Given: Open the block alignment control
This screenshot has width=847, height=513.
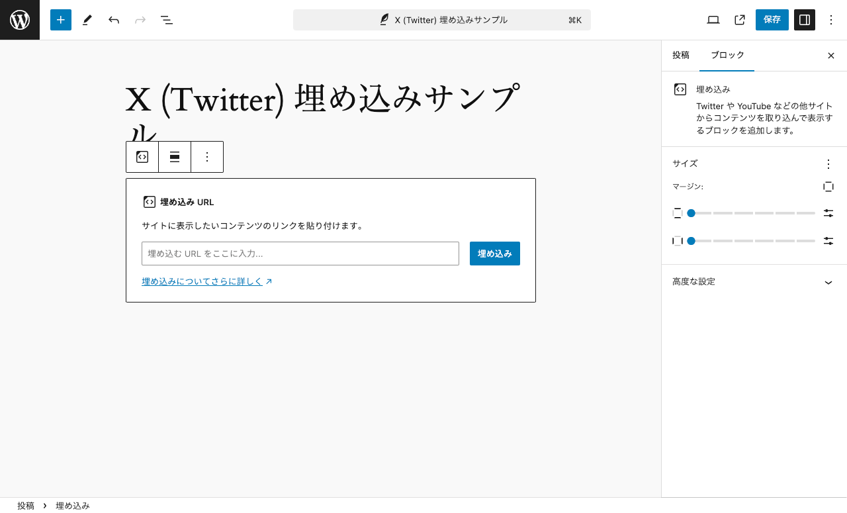Looking at the screenshot, I should (175, 157).
